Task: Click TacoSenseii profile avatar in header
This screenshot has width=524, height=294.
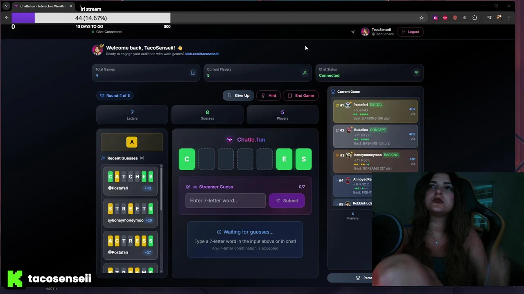Action: click(x=365, y=32)
